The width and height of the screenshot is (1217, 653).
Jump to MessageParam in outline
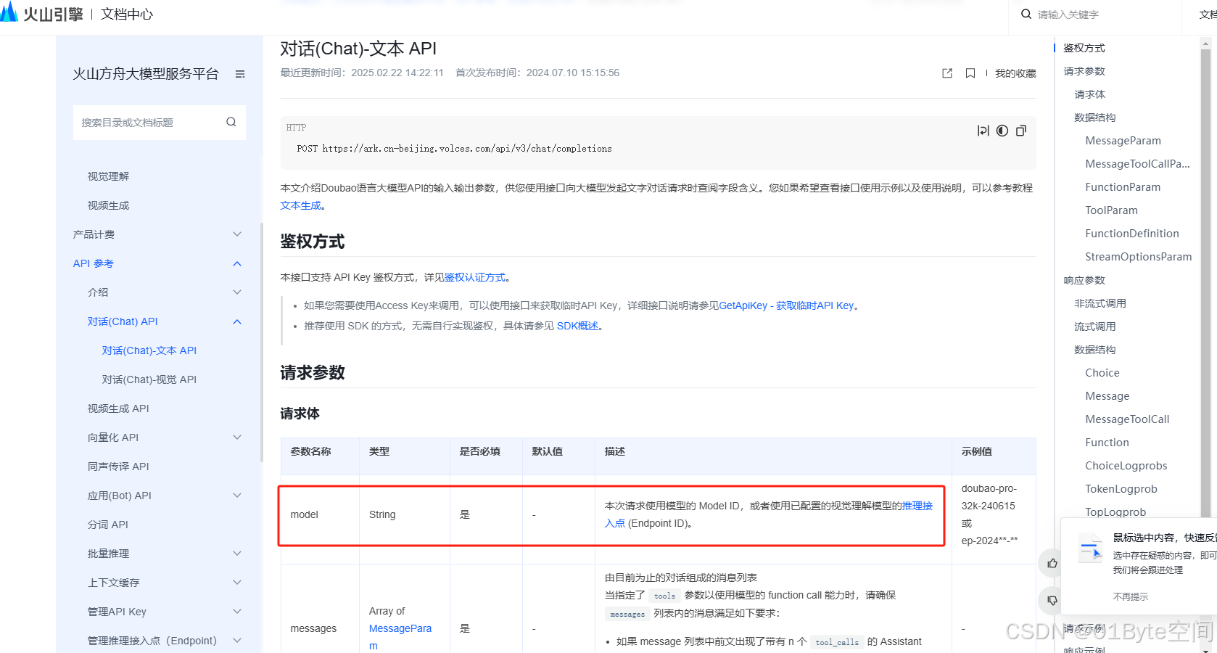[x=1123, y=141]
